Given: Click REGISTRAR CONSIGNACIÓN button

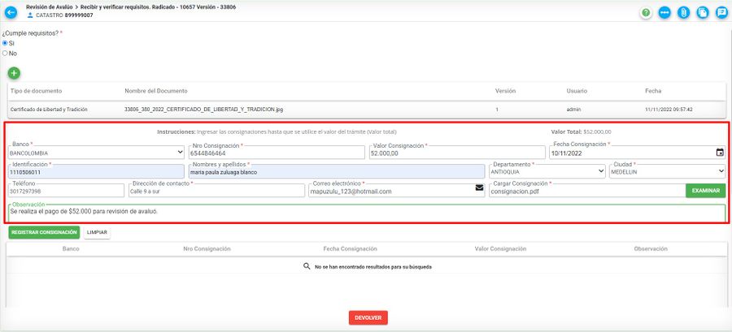Looking at the screenshot, I should [x=44, y=232].
